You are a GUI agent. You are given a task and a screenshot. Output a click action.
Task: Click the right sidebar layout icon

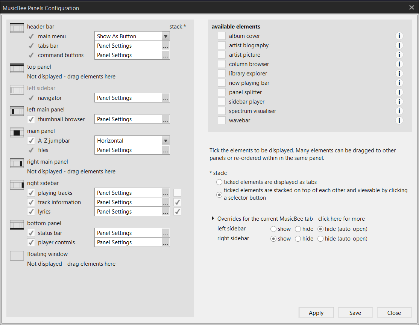[17, 185]
